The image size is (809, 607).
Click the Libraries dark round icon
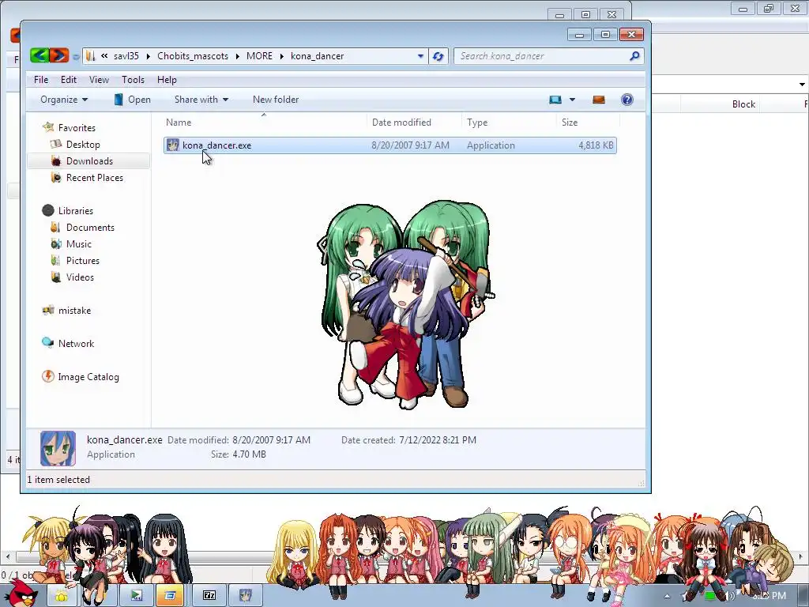click(x=48, y=210)
